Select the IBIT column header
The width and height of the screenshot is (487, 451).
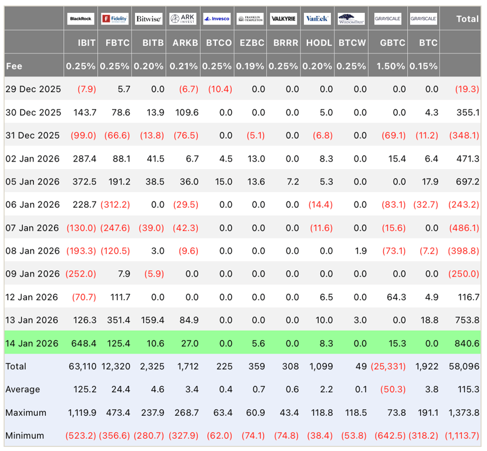(87, 43)
